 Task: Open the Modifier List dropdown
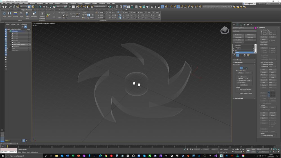coord(244,31)
